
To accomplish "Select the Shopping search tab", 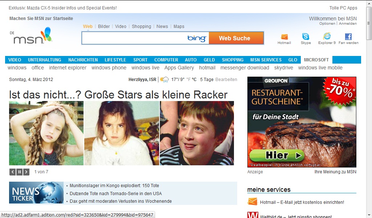I will point(141,26).
